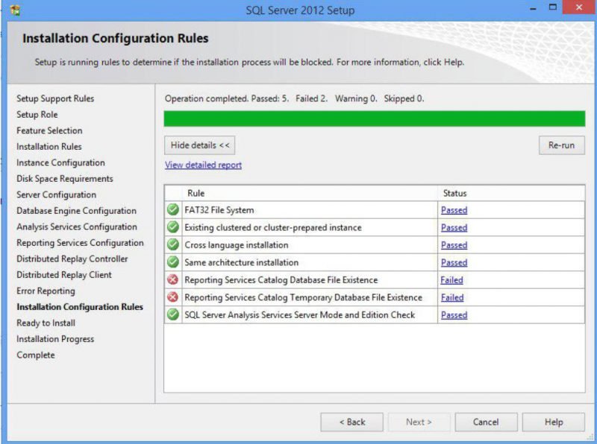Select SQL Server Analysis Services Server Mode text

(x=300, y=315)
